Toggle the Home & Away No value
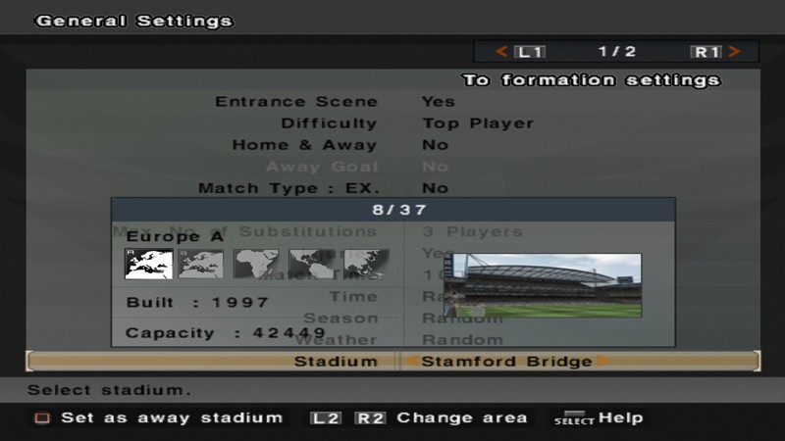 click(x=435, y=145)
